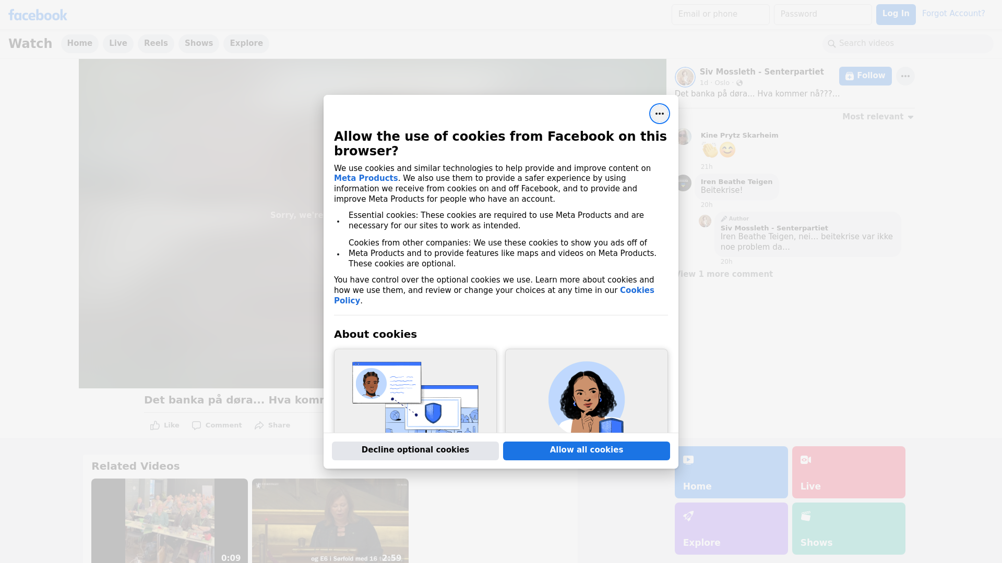Viewport: 1002px width, 563px height.
Task: Open post options three-dots menu
Action: (905, 76)
